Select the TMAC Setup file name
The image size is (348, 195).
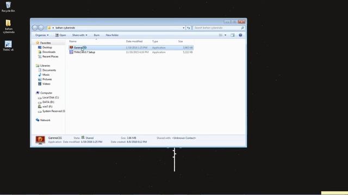coord(84,52)
